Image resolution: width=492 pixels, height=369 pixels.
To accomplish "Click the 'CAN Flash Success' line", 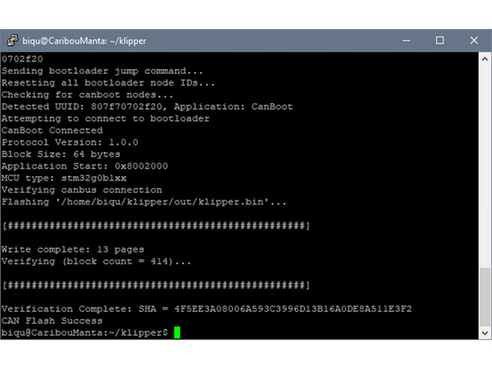I will tap(52, 321).
